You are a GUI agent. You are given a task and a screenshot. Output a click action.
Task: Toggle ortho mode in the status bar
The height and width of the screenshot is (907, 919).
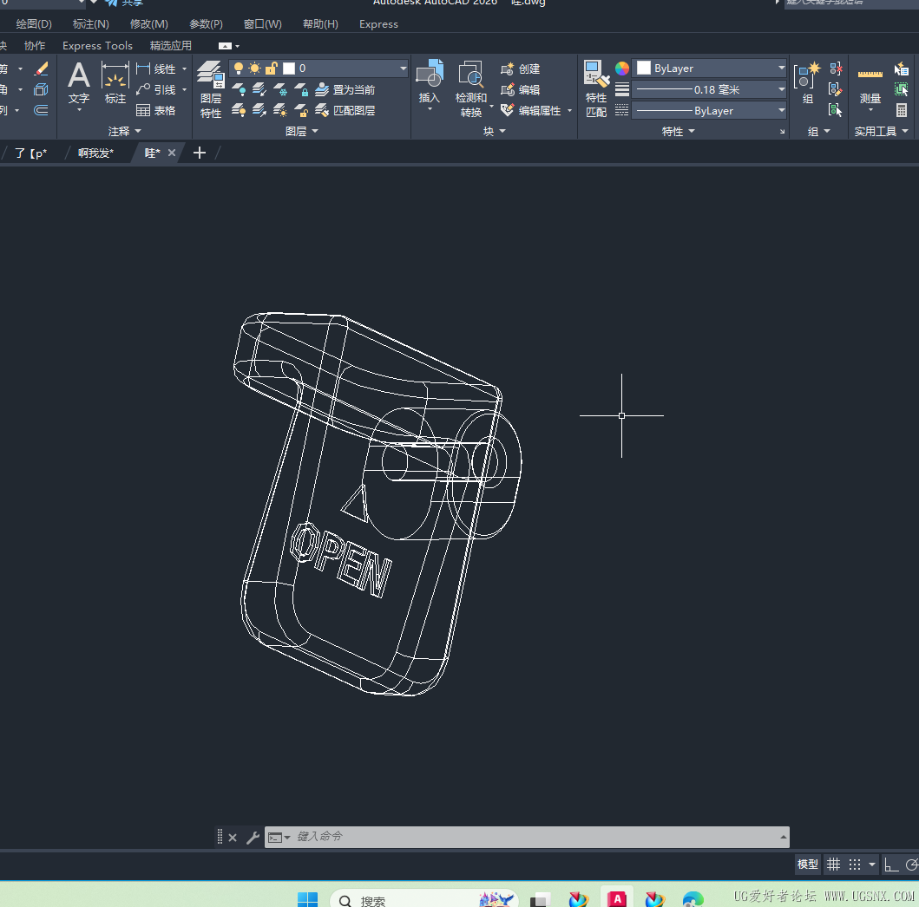(x=891, y=865)
